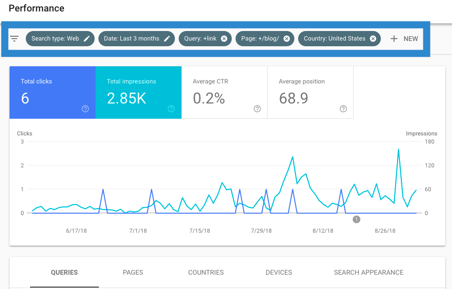
Task: Open help icon on Total impressions card
Action: point(171,109)
